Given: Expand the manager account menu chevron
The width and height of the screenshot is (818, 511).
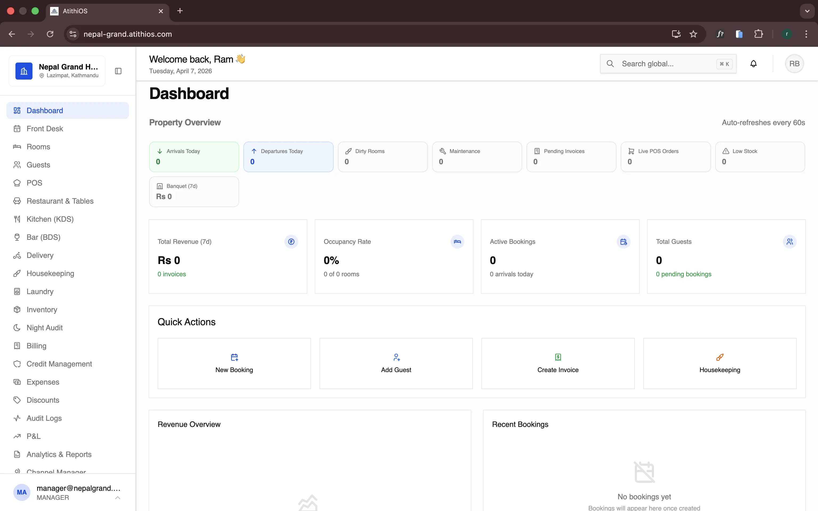Looking at the screenshot, I should pos(118,497).
